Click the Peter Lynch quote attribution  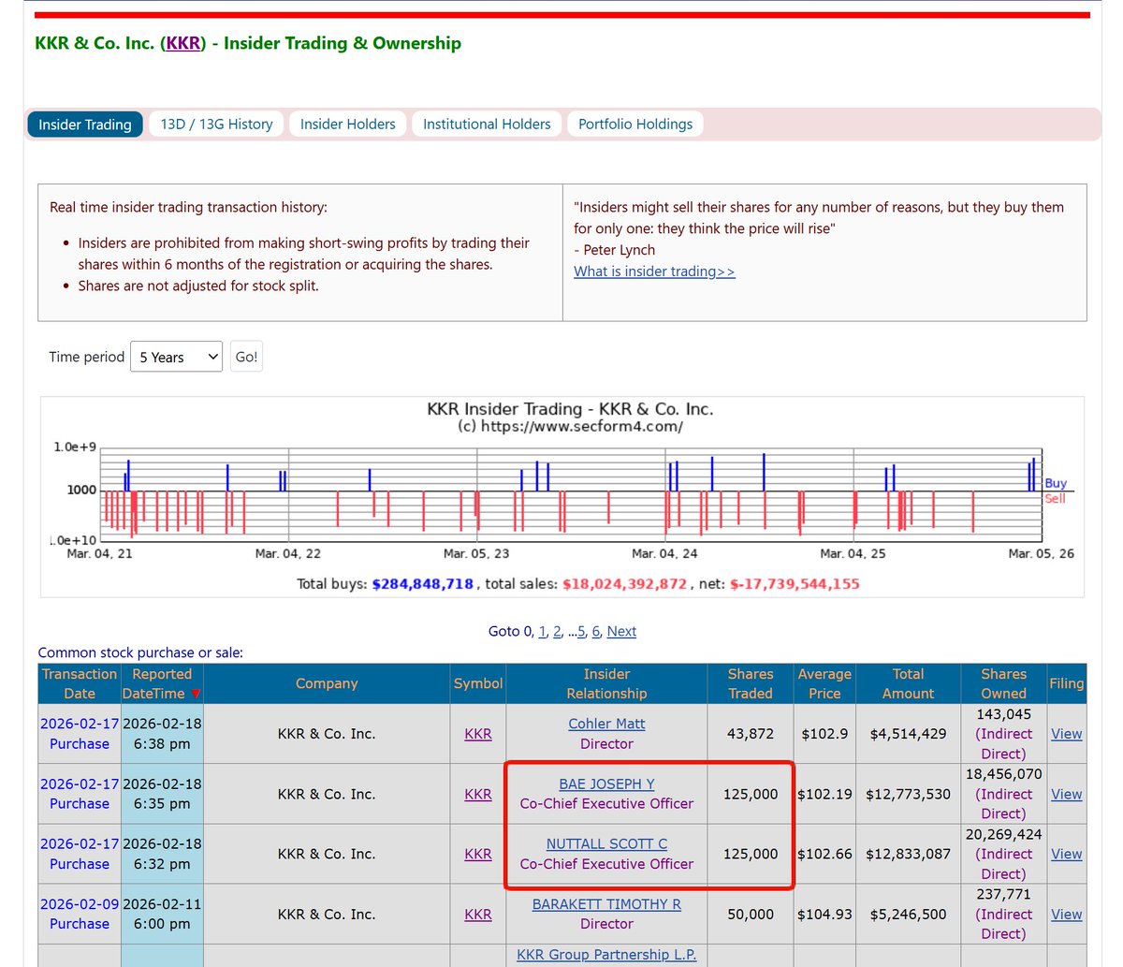(x=614, y=250)
